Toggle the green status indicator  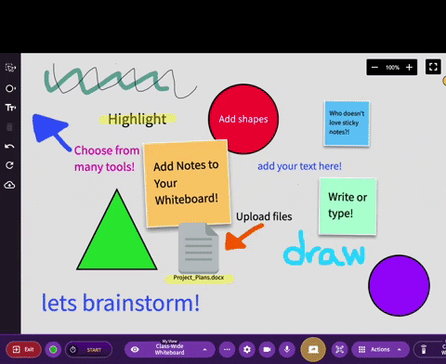pyautogui.click(x=53, y=350)
